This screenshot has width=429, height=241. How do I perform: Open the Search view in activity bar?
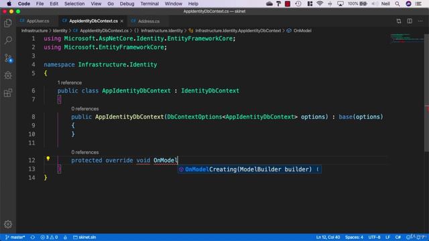(8, 40)
